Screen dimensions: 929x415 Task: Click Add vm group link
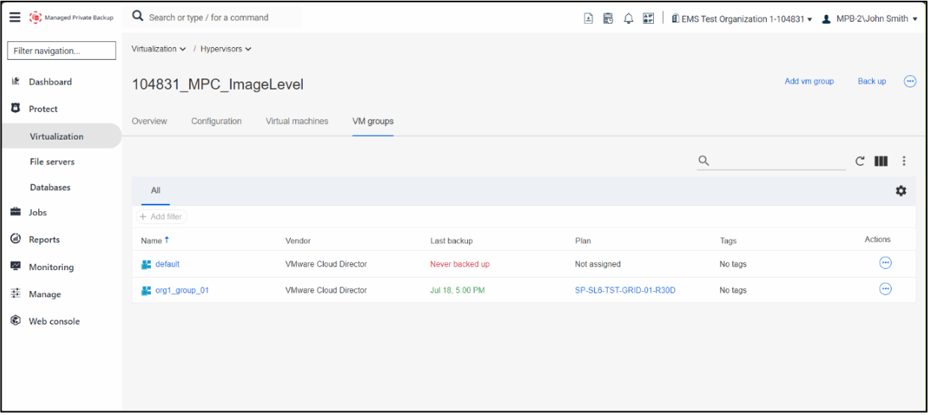[x=809, y=81]
